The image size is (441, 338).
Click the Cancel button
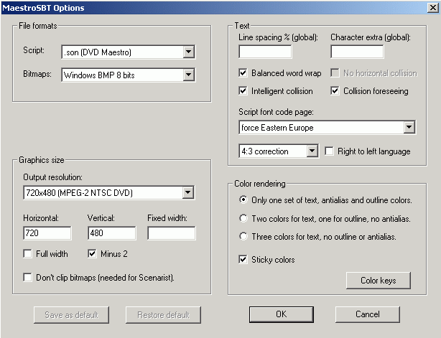367,314
